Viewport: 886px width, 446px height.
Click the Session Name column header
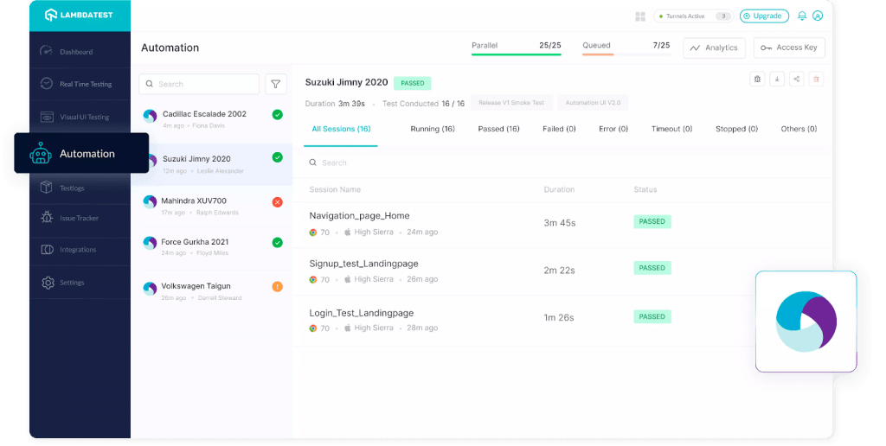tap(335, 189)
